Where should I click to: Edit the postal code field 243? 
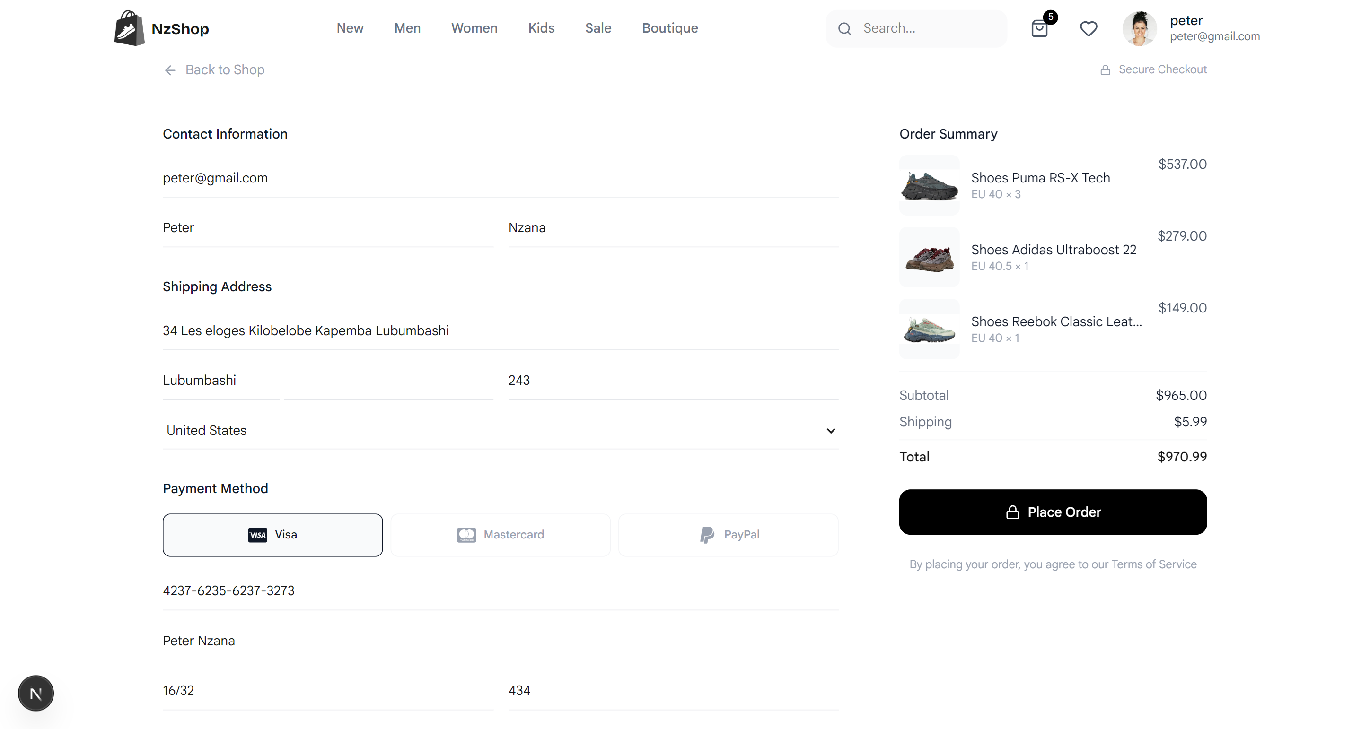click(673, 381)
